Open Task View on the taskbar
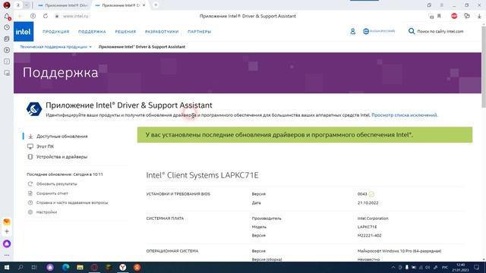 [34, 268]
